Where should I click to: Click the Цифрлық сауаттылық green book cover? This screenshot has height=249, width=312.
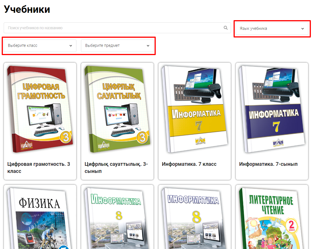tap(117, 109)
